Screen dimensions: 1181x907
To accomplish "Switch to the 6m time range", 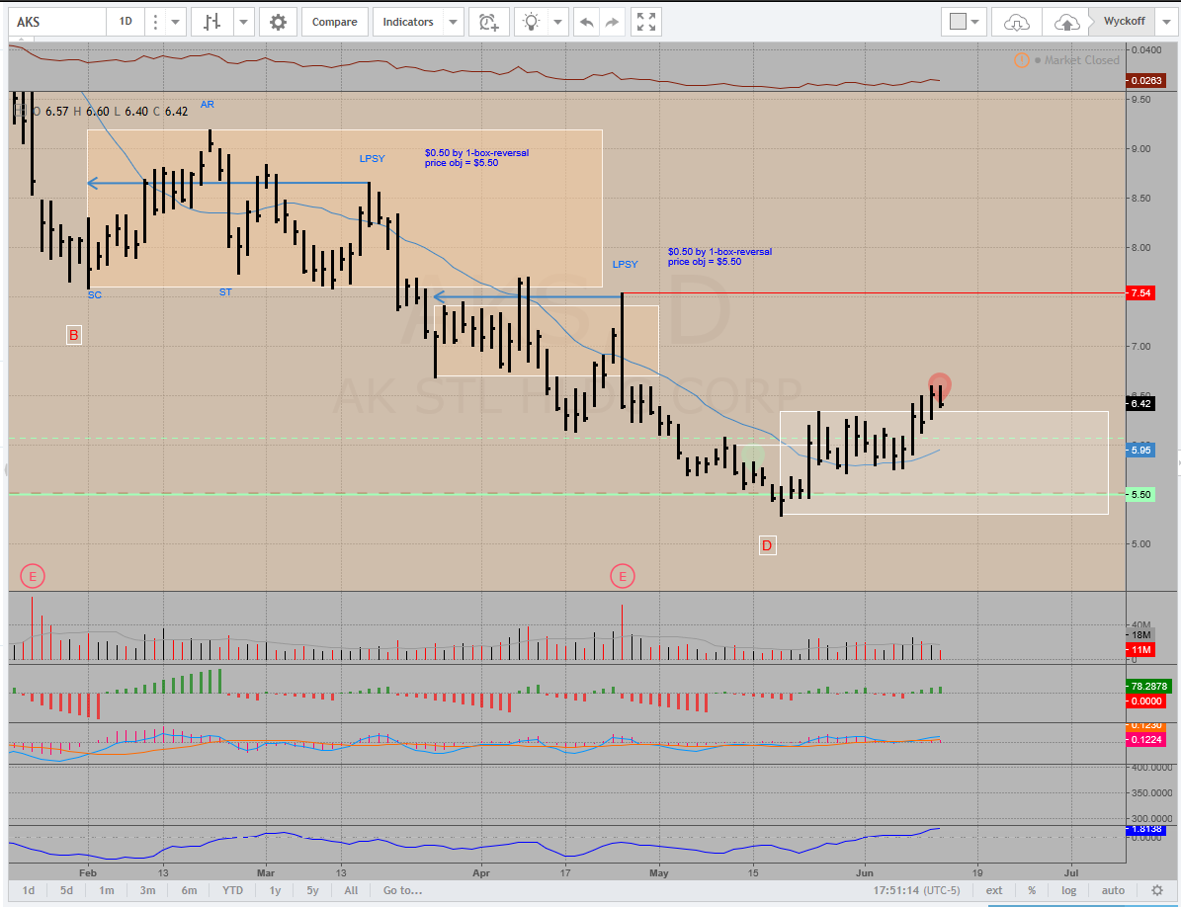I will pyautogui.click(x=189, y=890).
